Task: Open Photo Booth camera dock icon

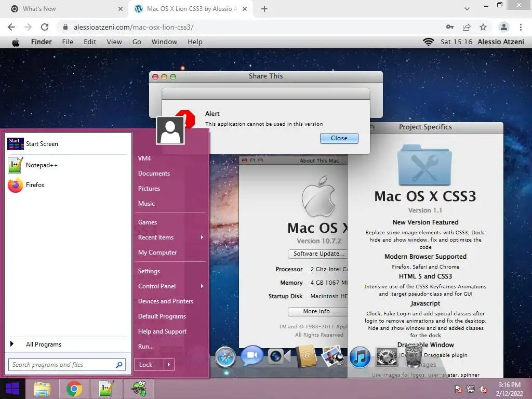Action: pos(279,356)
